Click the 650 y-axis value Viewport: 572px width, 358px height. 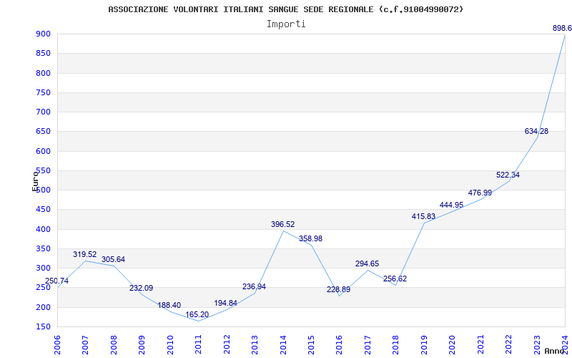click(x=43, y=132)
